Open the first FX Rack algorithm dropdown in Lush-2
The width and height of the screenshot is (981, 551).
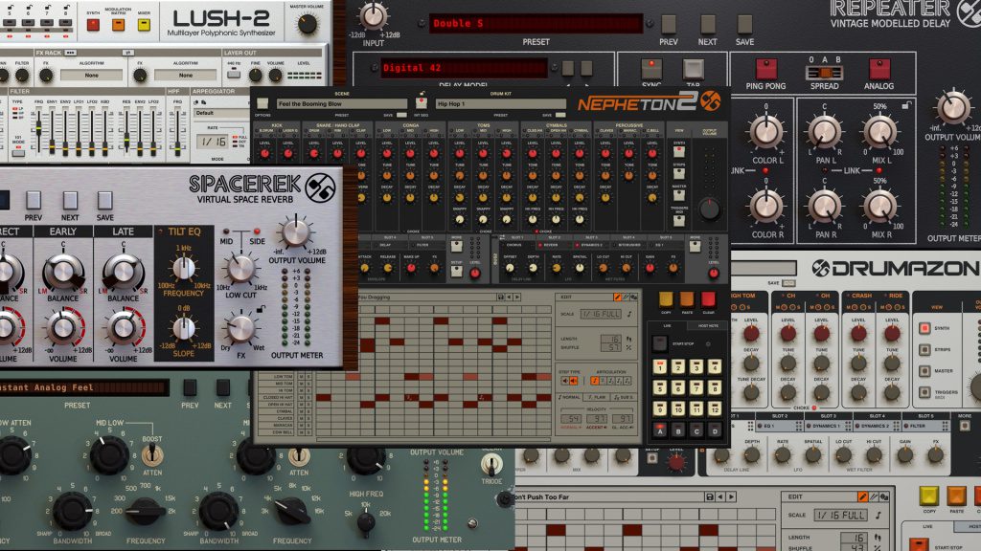tap(91, 75)
